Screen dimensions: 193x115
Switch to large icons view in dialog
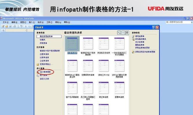pyautogui.click(x=119, y=33)
